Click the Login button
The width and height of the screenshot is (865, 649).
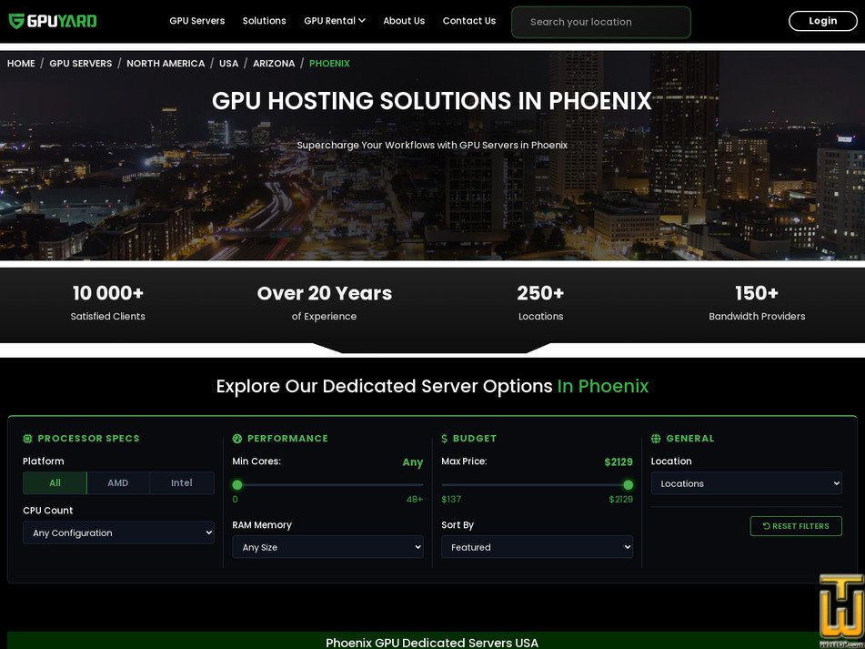click(822, 21)
